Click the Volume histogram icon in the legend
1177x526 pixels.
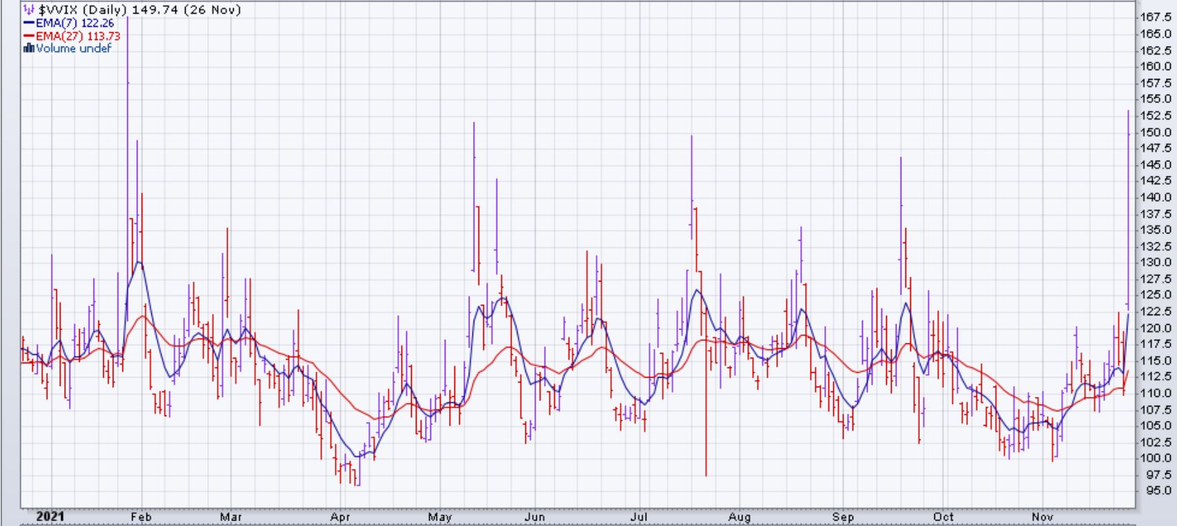pos(28,48)
